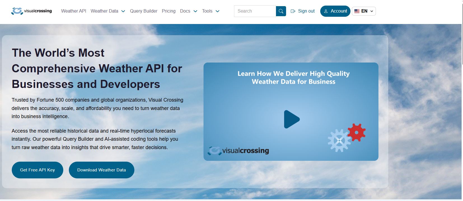
Task: Expand the Tools dropdown menu
Action: [x=218, y=11]
